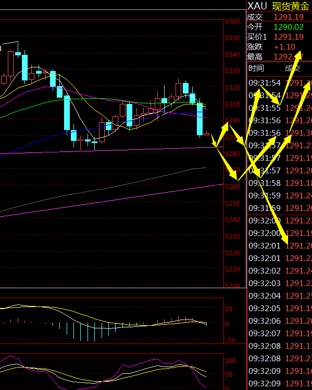Select the 09:31:55 tick row
Viewport: 312px width, 390px height.
pos(280,108)
